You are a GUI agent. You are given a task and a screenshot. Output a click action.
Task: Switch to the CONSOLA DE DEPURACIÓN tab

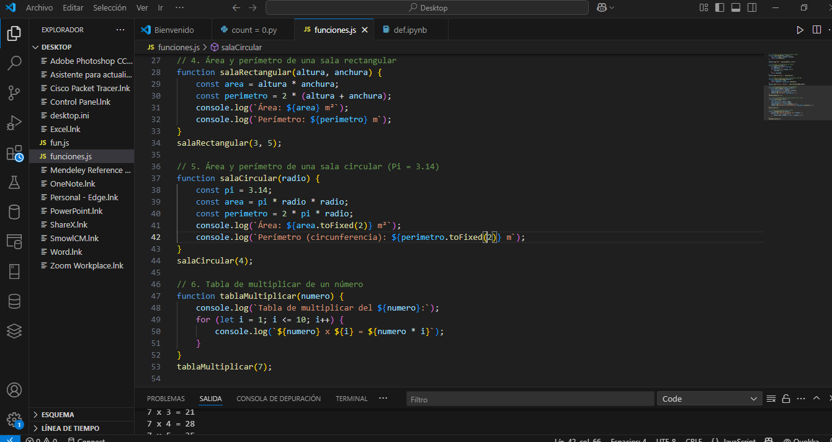[279, 399]
